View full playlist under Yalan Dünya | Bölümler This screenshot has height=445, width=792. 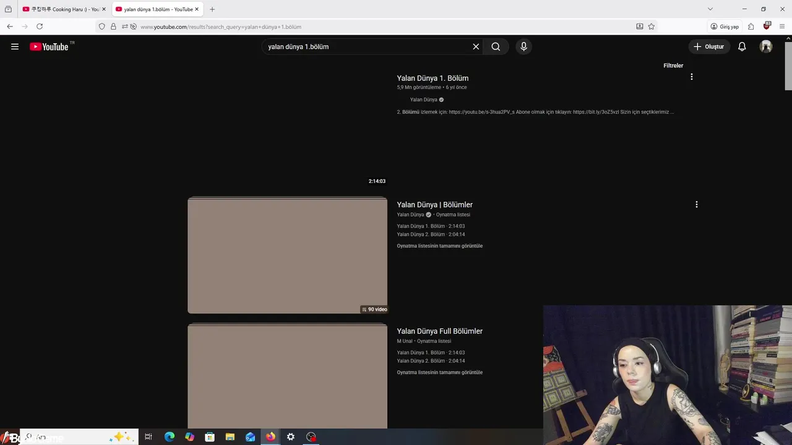coord(439,246)
